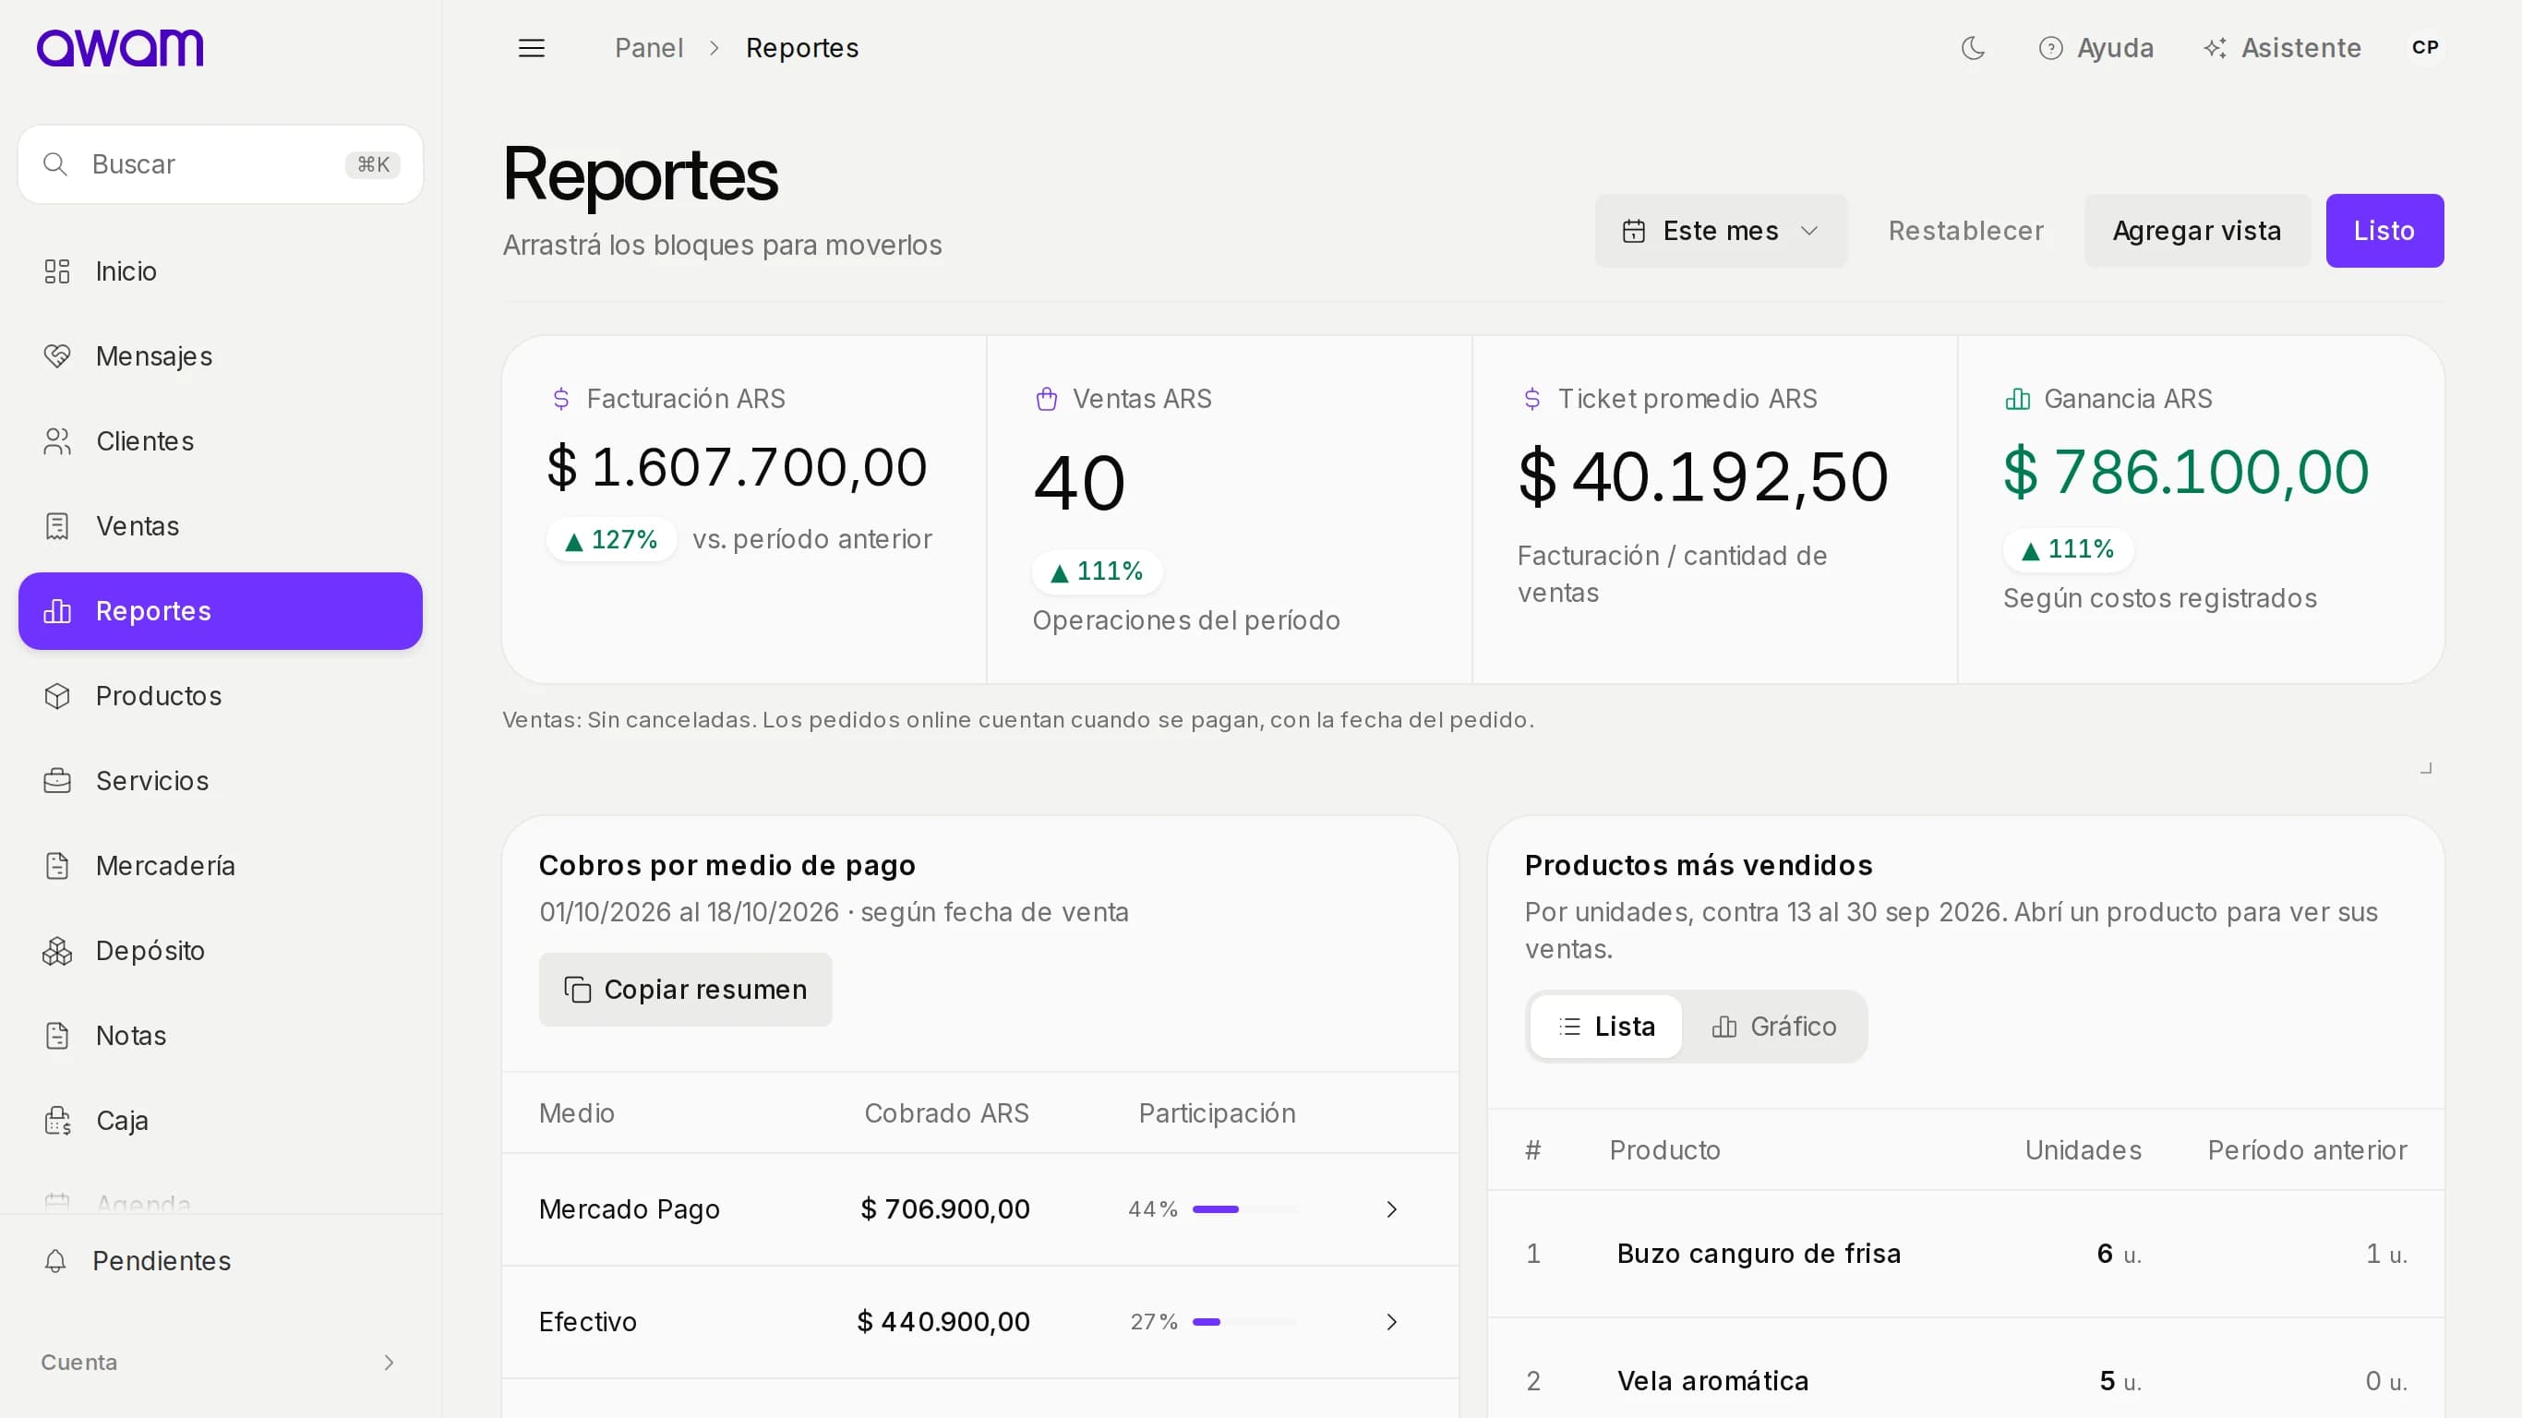Click the Ventas ARS bag icon
Screen dimensions: 2522x1418
pos(1047,399)
